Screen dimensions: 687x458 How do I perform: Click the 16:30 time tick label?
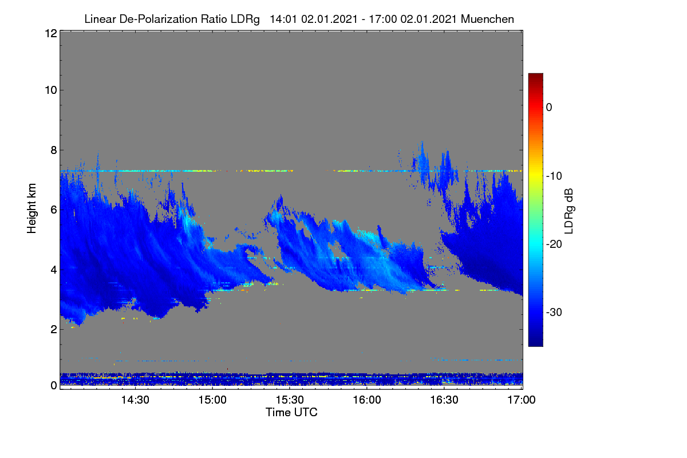(x=445, y=400)
